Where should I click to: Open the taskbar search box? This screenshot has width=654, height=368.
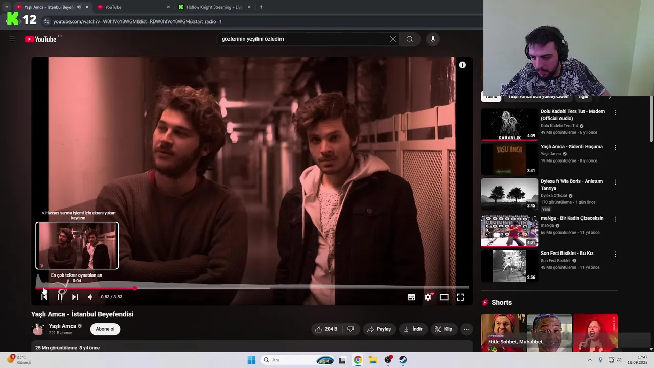click(298, 360)
